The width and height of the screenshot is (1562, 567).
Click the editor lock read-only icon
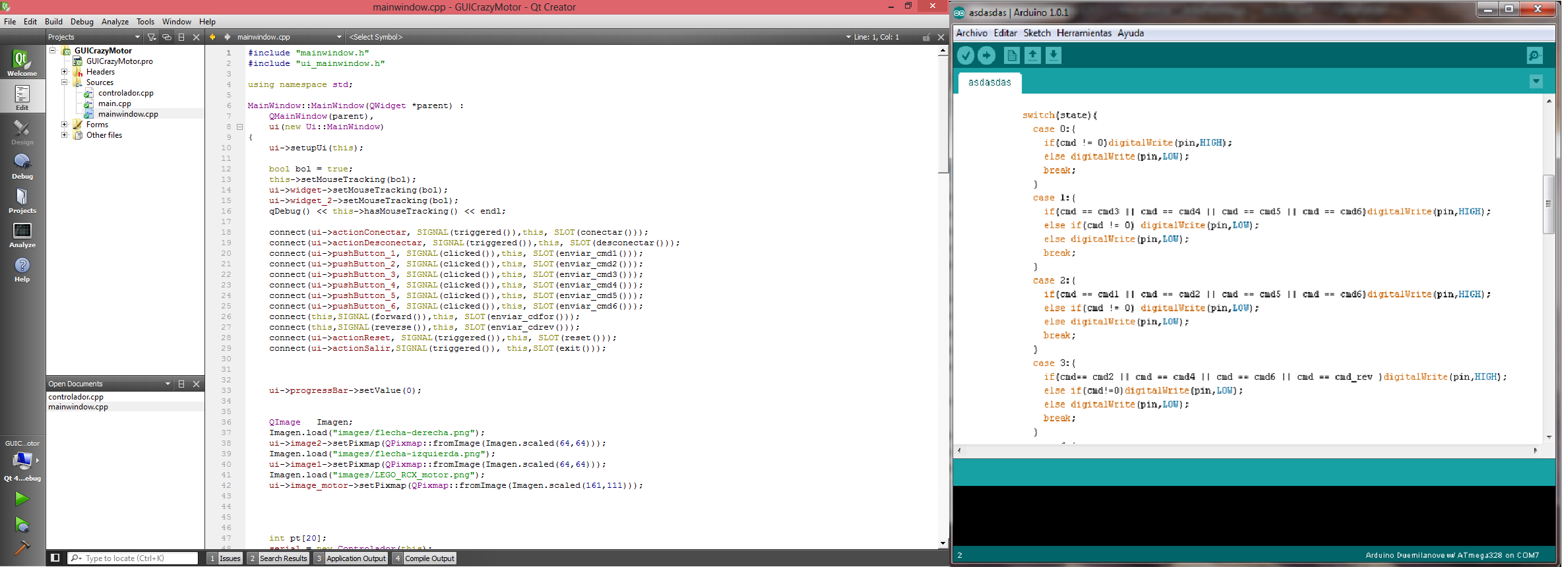(926, 37)
